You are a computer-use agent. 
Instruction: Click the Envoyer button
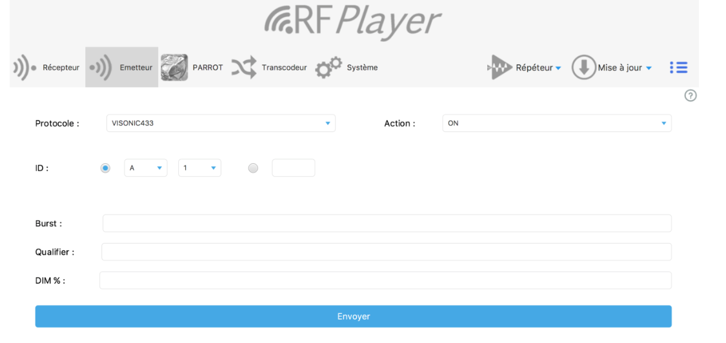(x=353, y=316)
